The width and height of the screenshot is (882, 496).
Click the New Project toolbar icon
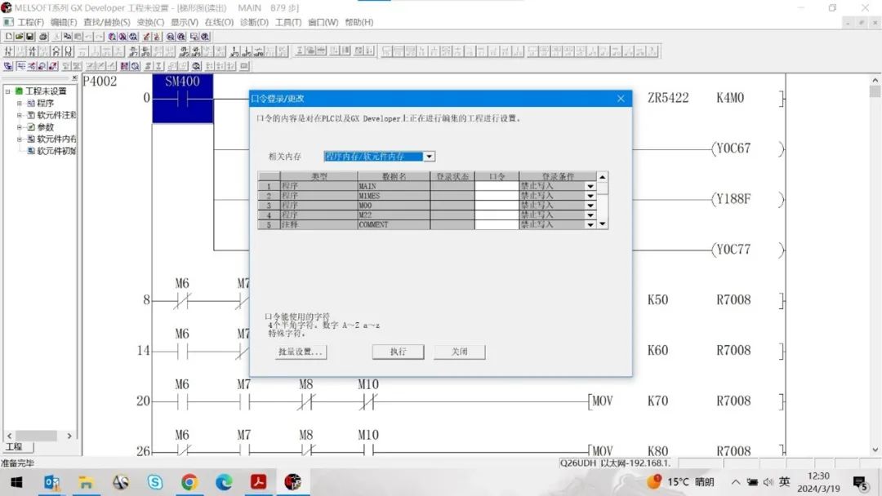pyautogui.click(x=8, y=37)
